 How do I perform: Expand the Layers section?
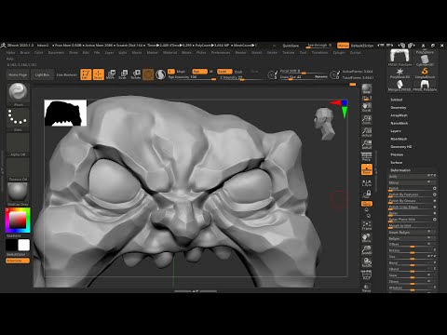pos(396,131)
